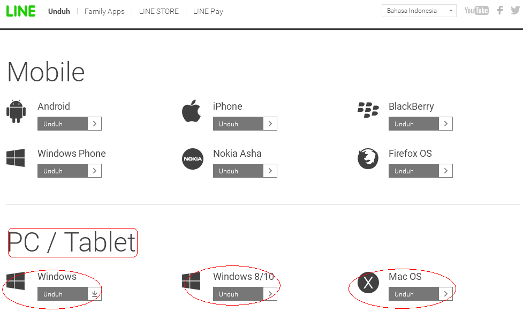Image resolution: width=523 pixels, height=312 pixels.
Task: Open the Family Apps menu item
Action: 104,11
